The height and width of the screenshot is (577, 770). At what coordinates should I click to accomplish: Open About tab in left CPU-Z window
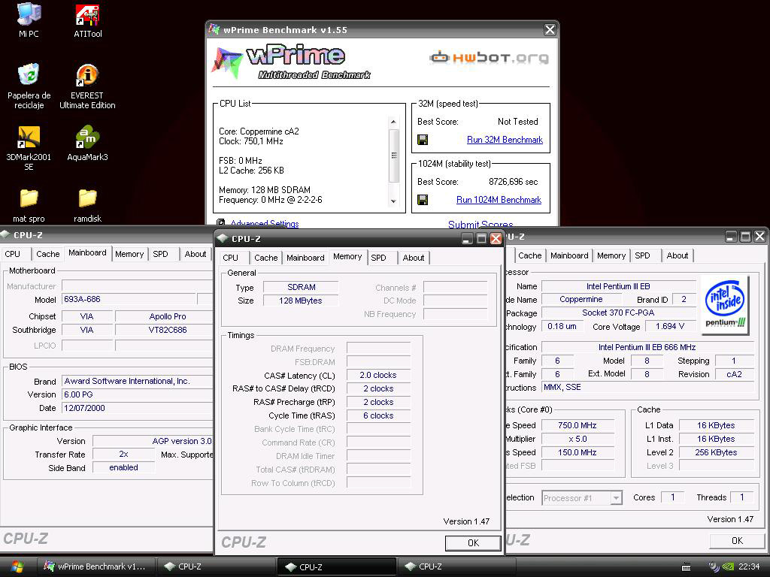point(196,254)
